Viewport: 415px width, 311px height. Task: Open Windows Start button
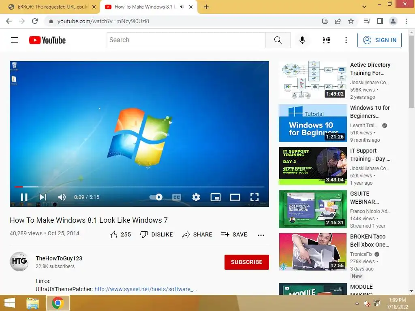point(10,303)
